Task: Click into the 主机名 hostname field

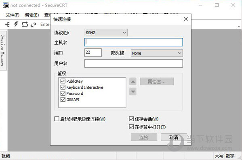Action: [x=134, y=42]
